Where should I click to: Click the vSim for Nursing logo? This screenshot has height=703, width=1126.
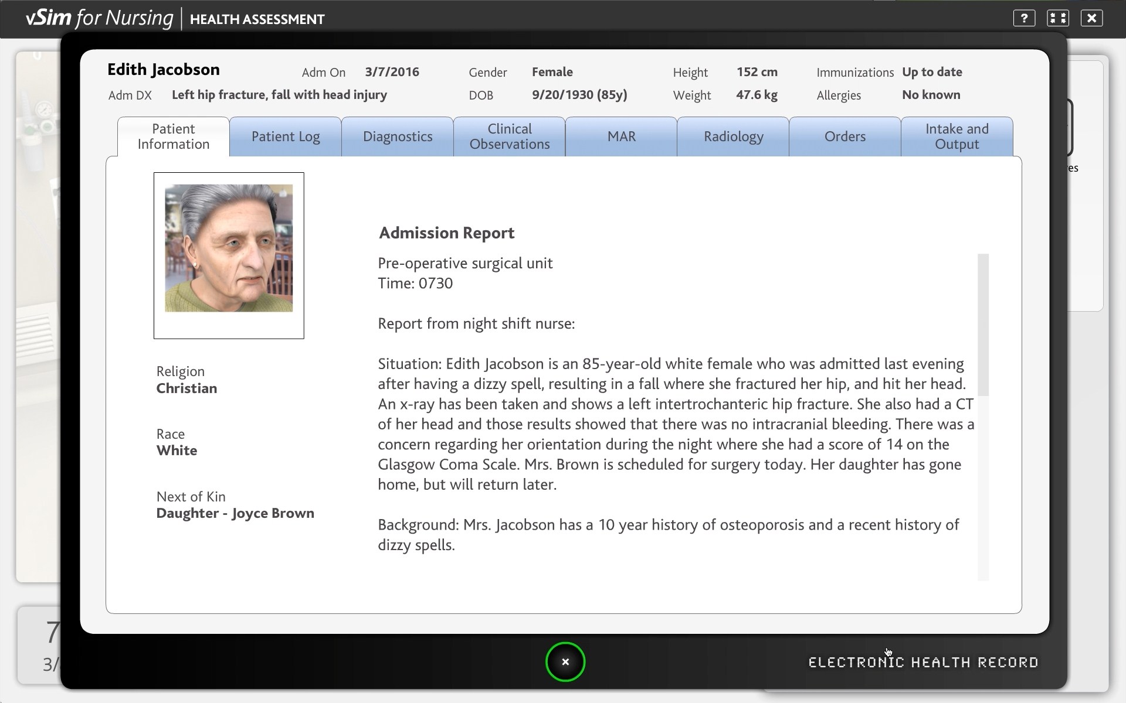(x=100, y=18)
